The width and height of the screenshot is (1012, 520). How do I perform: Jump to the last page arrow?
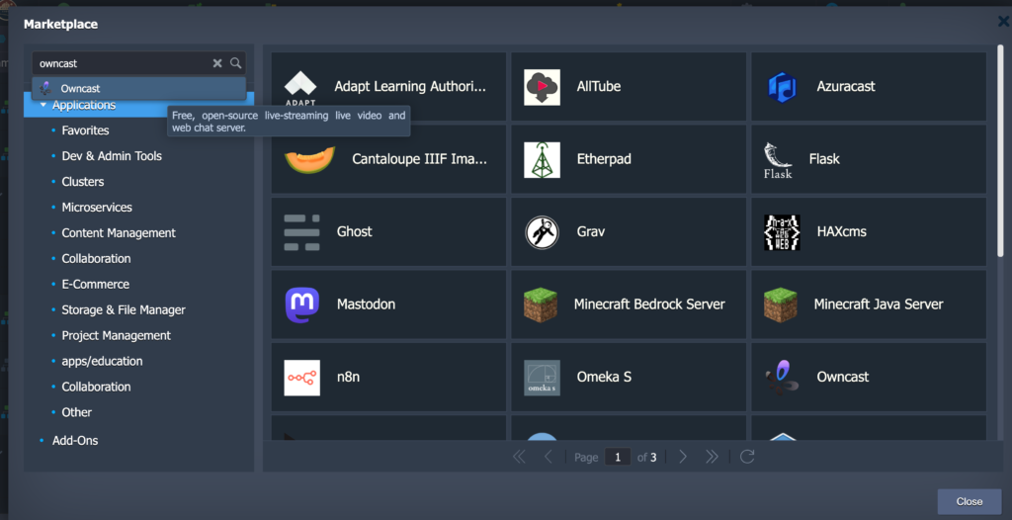[712, 457]
